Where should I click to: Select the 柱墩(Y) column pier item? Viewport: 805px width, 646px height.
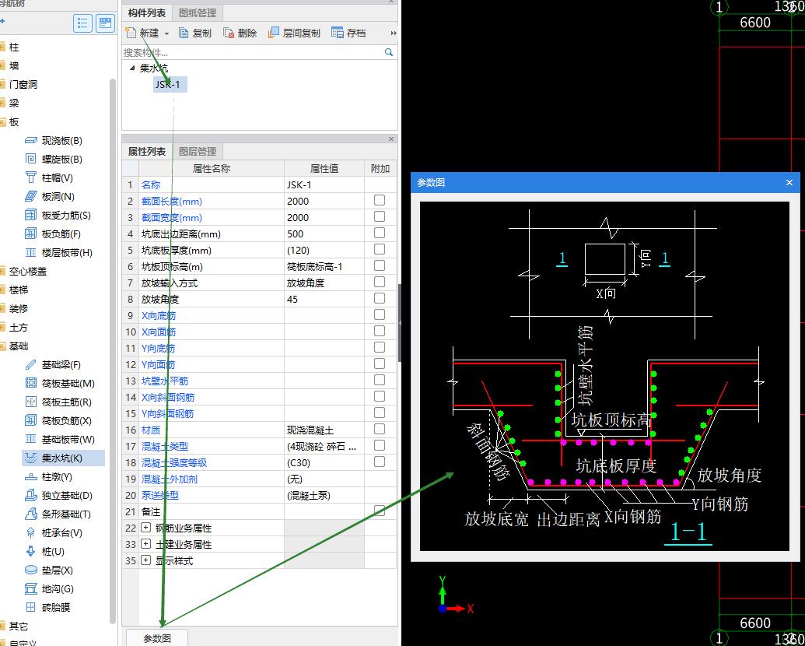49,477
